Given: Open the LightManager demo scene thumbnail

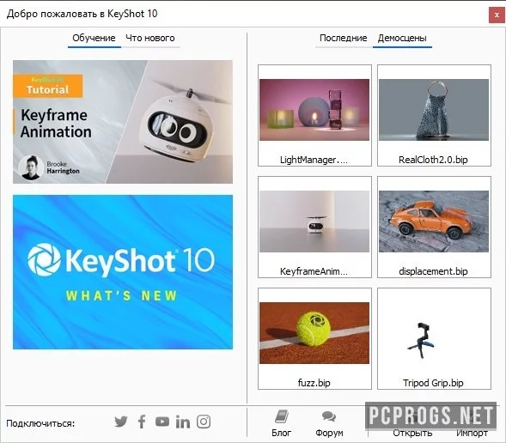Looking at the screenshot, I should click(314, 110).
